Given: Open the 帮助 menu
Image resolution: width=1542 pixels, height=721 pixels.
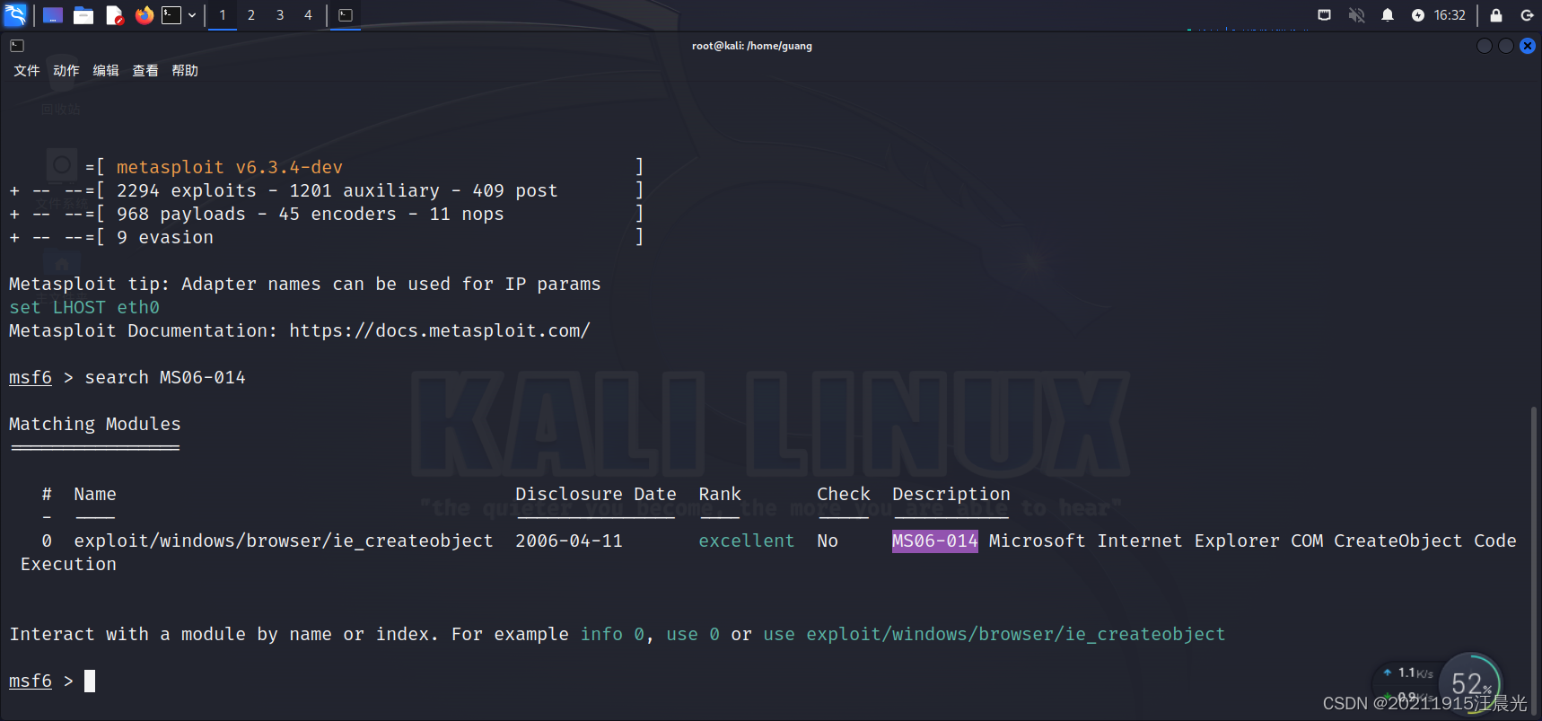Looking at the screenshot, I should coord(185,70).
